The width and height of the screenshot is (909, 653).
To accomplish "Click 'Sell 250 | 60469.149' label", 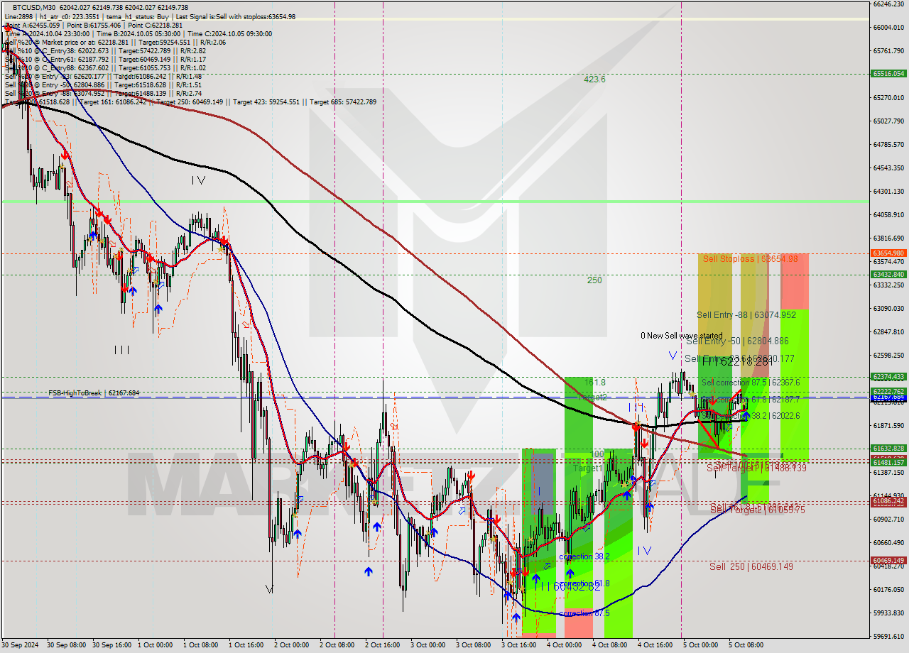I will tap(751, 566).
